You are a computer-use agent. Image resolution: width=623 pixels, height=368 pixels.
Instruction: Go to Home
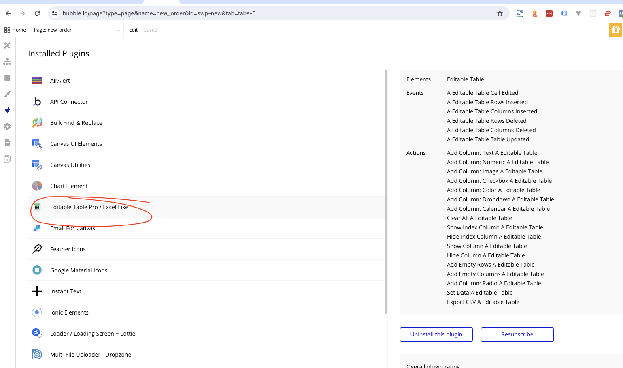[15, 30]
